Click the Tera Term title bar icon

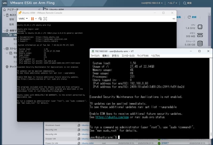[93, 51]
